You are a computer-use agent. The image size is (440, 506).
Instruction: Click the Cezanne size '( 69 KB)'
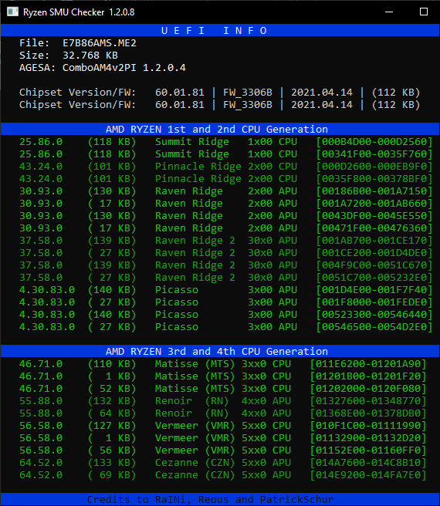coord(112,475)
